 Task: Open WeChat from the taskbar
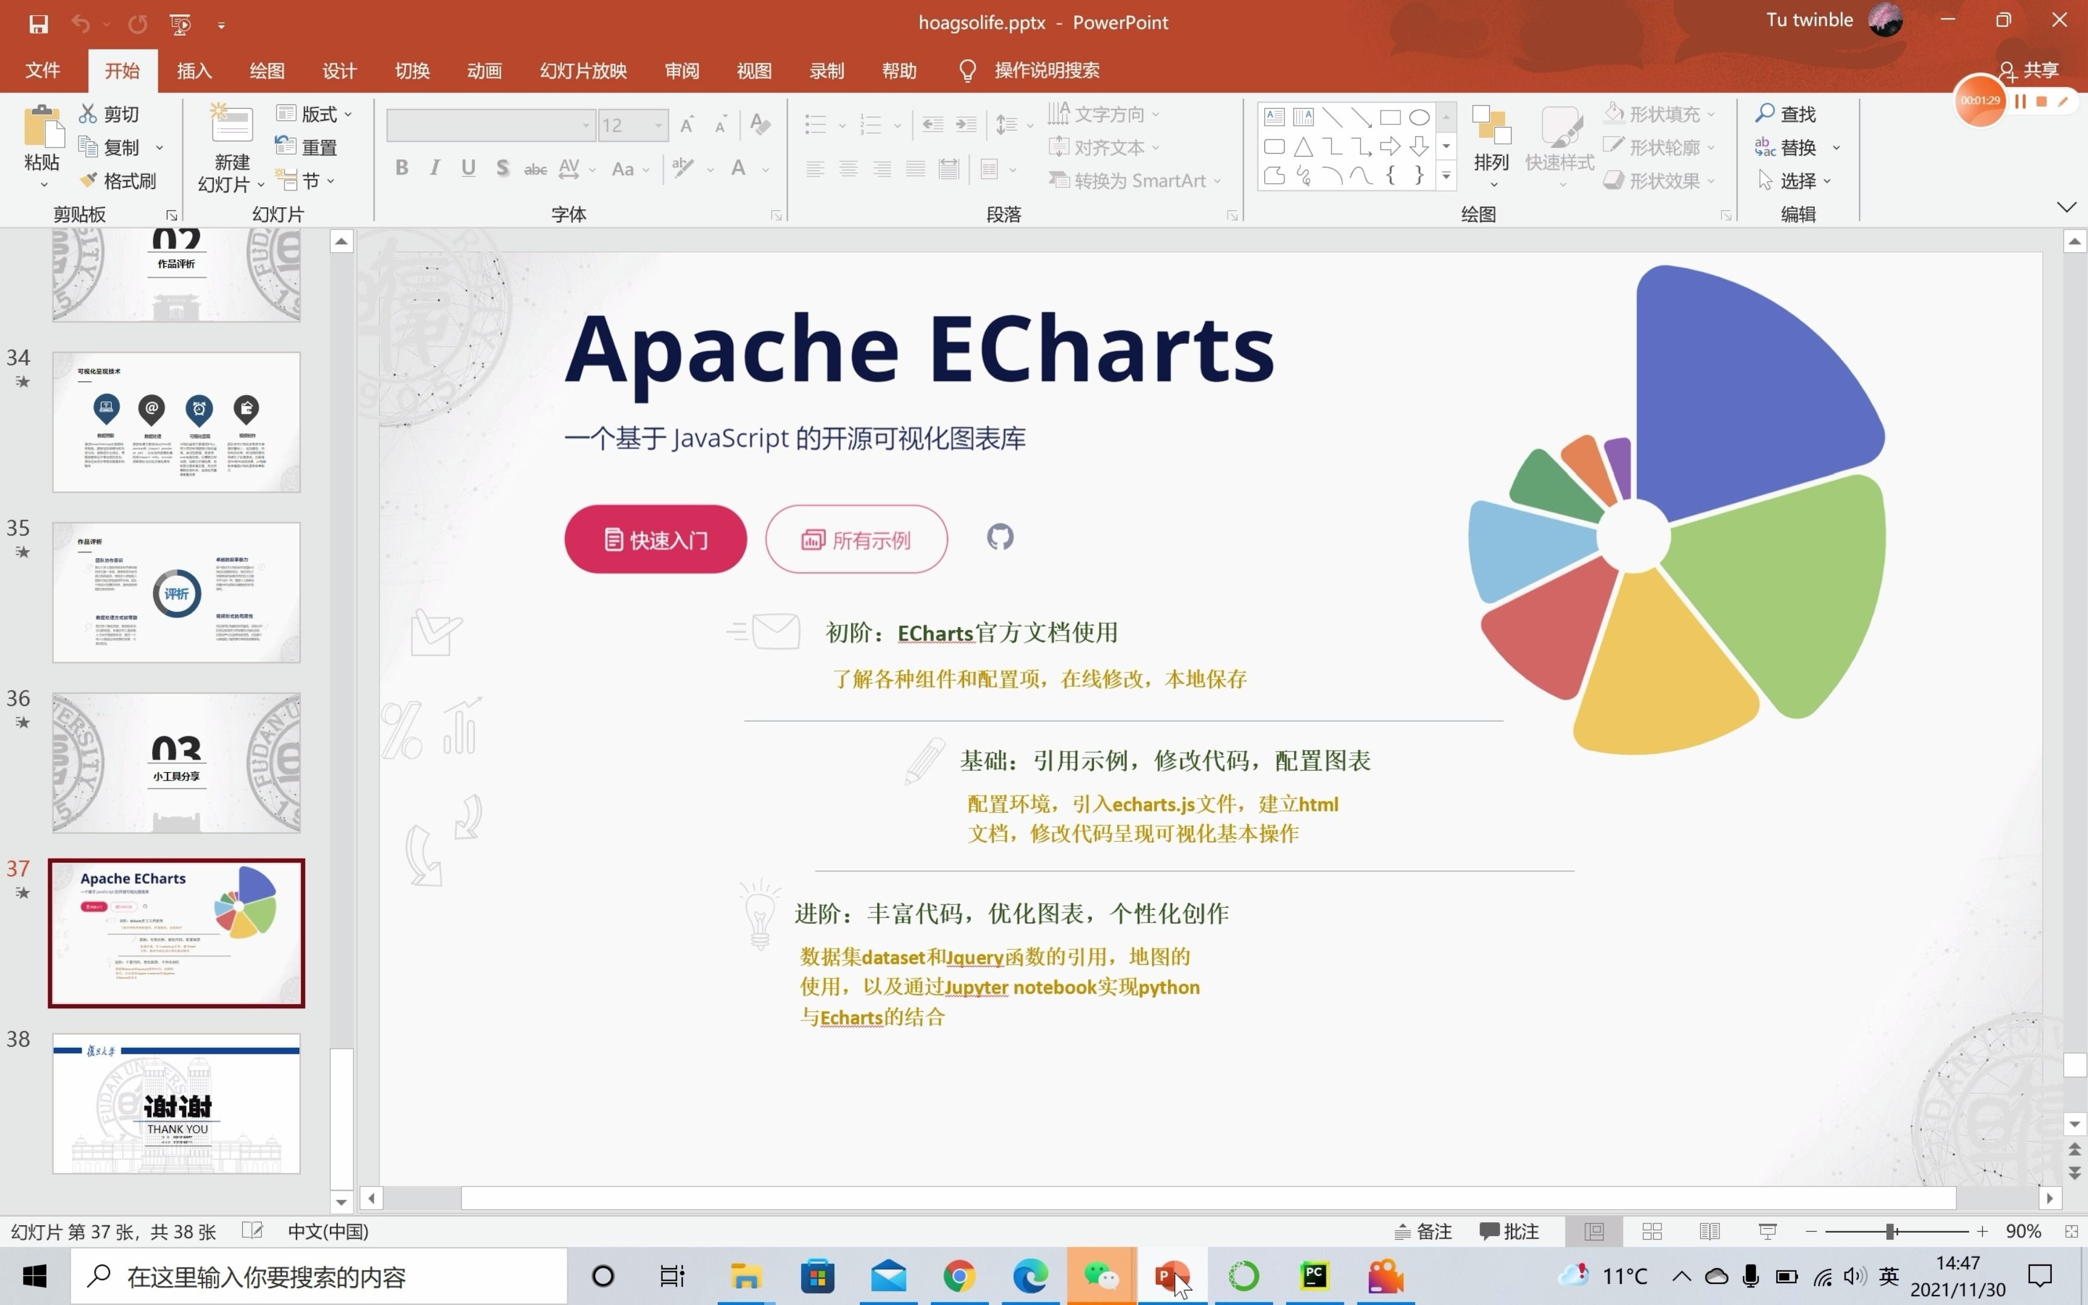pos(1101,1275)
